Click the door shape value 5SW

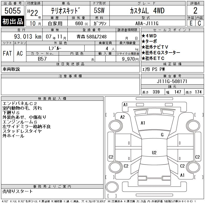point(99,11)
